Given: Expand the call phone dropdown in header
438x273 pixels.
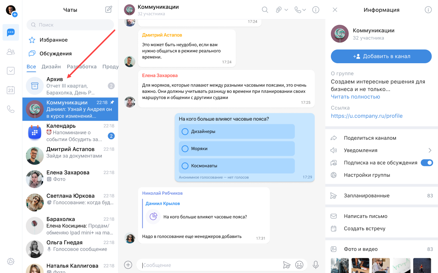Looking at the screenshot, I should 300,10.
